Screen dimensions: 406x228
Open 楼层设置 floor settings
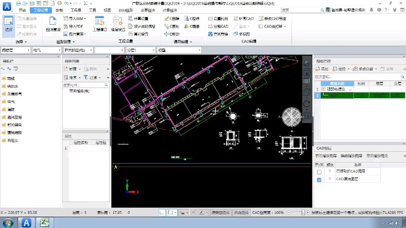pos(118,24)
